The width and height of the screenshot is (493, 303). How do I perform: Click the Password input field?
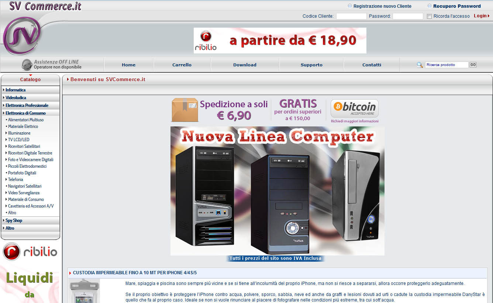[x=408, y=16]
